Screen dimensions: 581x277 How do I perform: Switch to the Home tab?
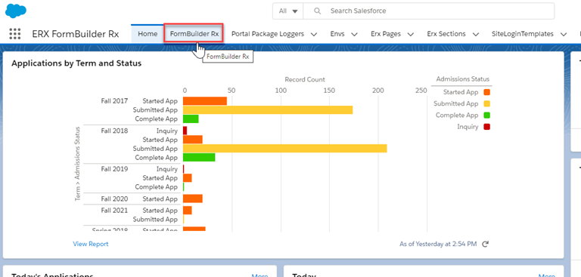pos(148,34)
